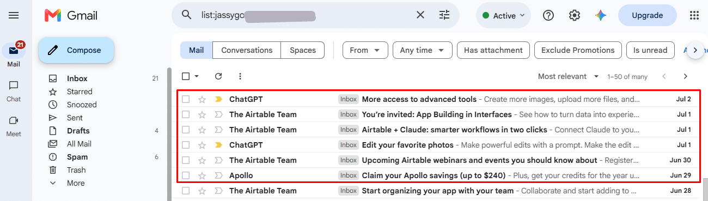Apply the Exclude Promotions filter
This screenshot has width=708, height=201.
(578, 50)
